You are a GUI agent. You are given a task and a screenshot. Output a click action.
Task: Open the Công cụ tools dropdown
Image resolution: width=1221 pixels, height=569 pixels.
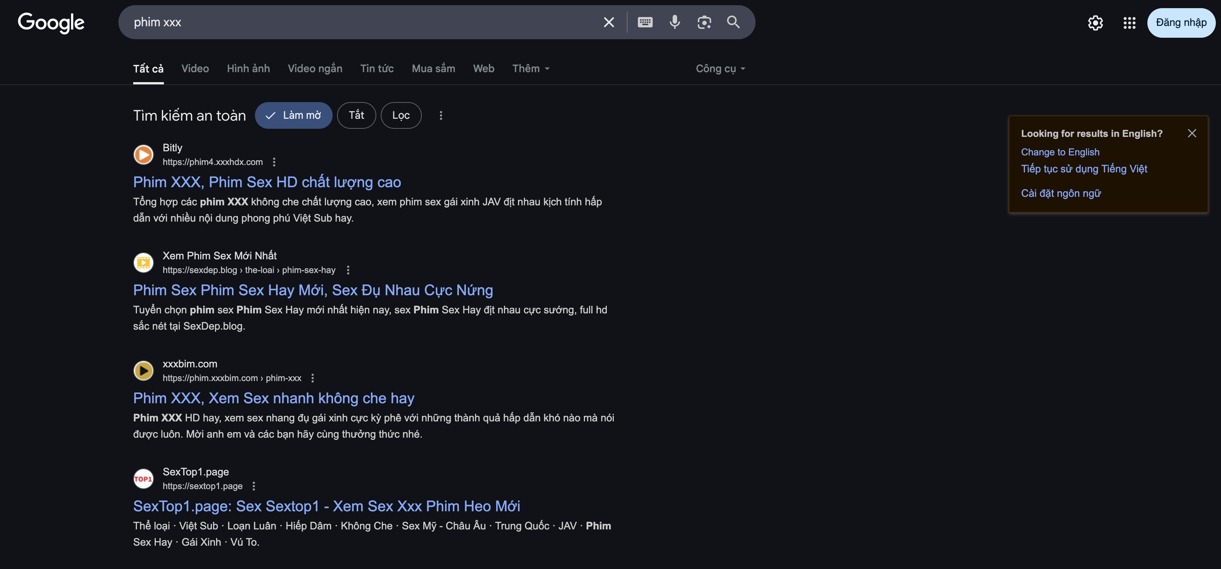[x=720, y=69]
